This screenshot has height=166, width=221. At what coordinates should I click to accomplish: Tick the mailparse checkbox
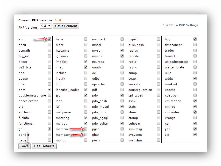[86, 112]
